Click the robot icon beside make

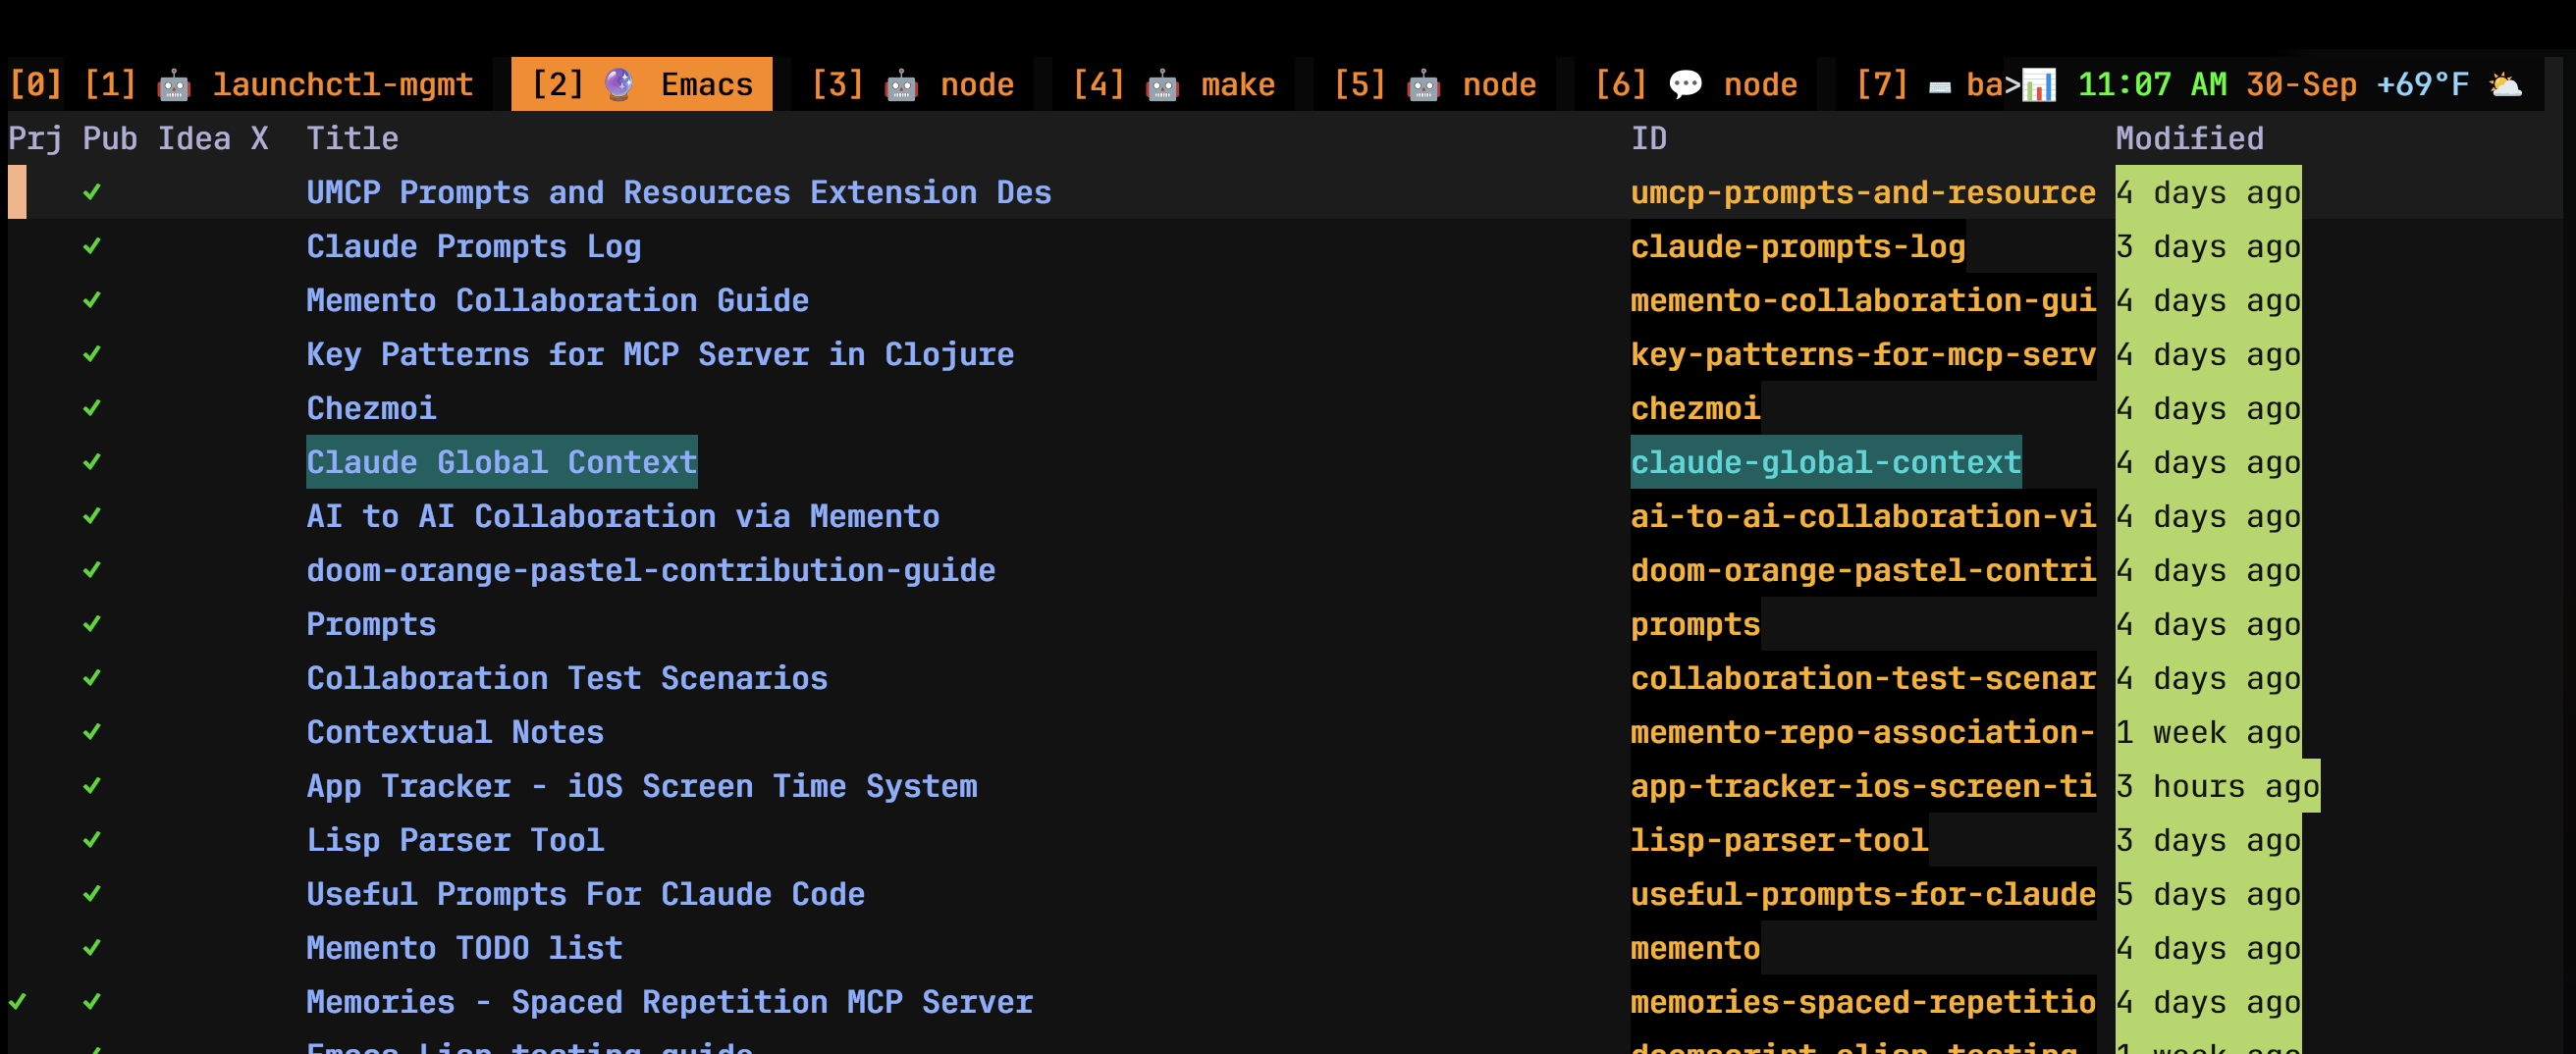click(x=1161, y=85)
